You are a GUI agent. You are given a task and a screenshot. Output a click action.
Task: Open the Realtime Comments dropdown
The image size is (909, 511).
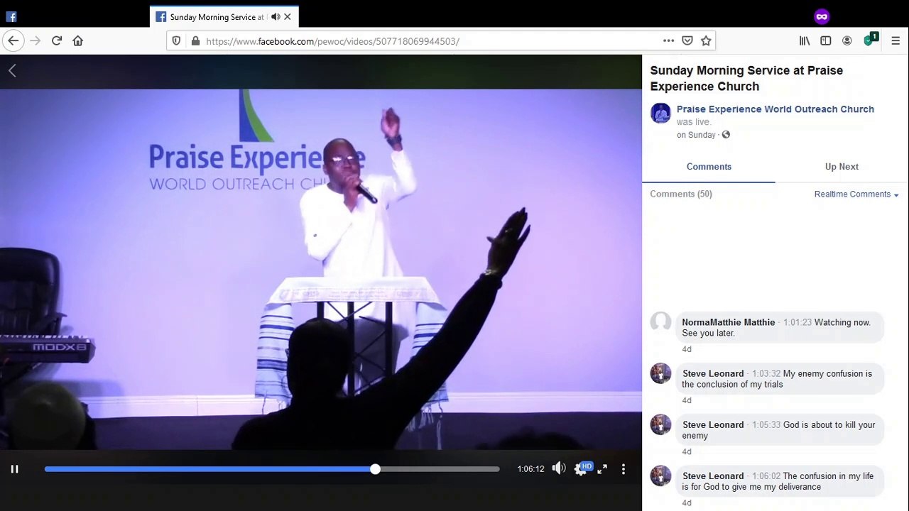[x=856, y=194]
